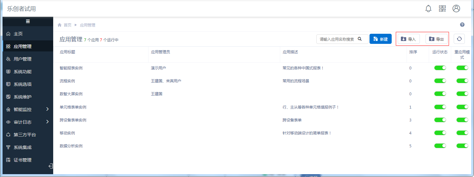The width and height of the screenshot is (474, 177).
Task: Click the 导出 export button
Action: 436,39
